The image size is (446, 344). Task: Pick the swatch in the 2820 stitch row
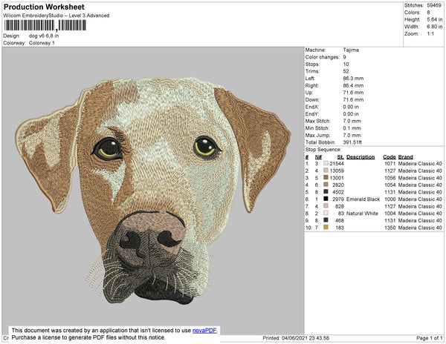click(x=326, y=185)
